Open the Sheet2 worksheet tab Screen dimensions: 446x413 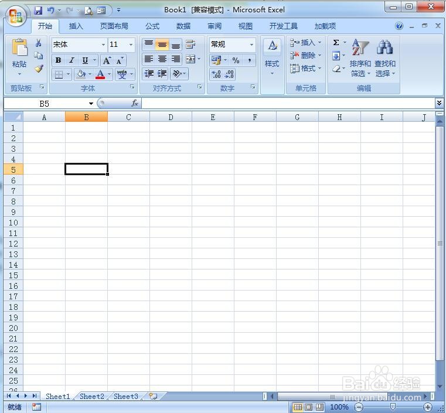point(92,396)
